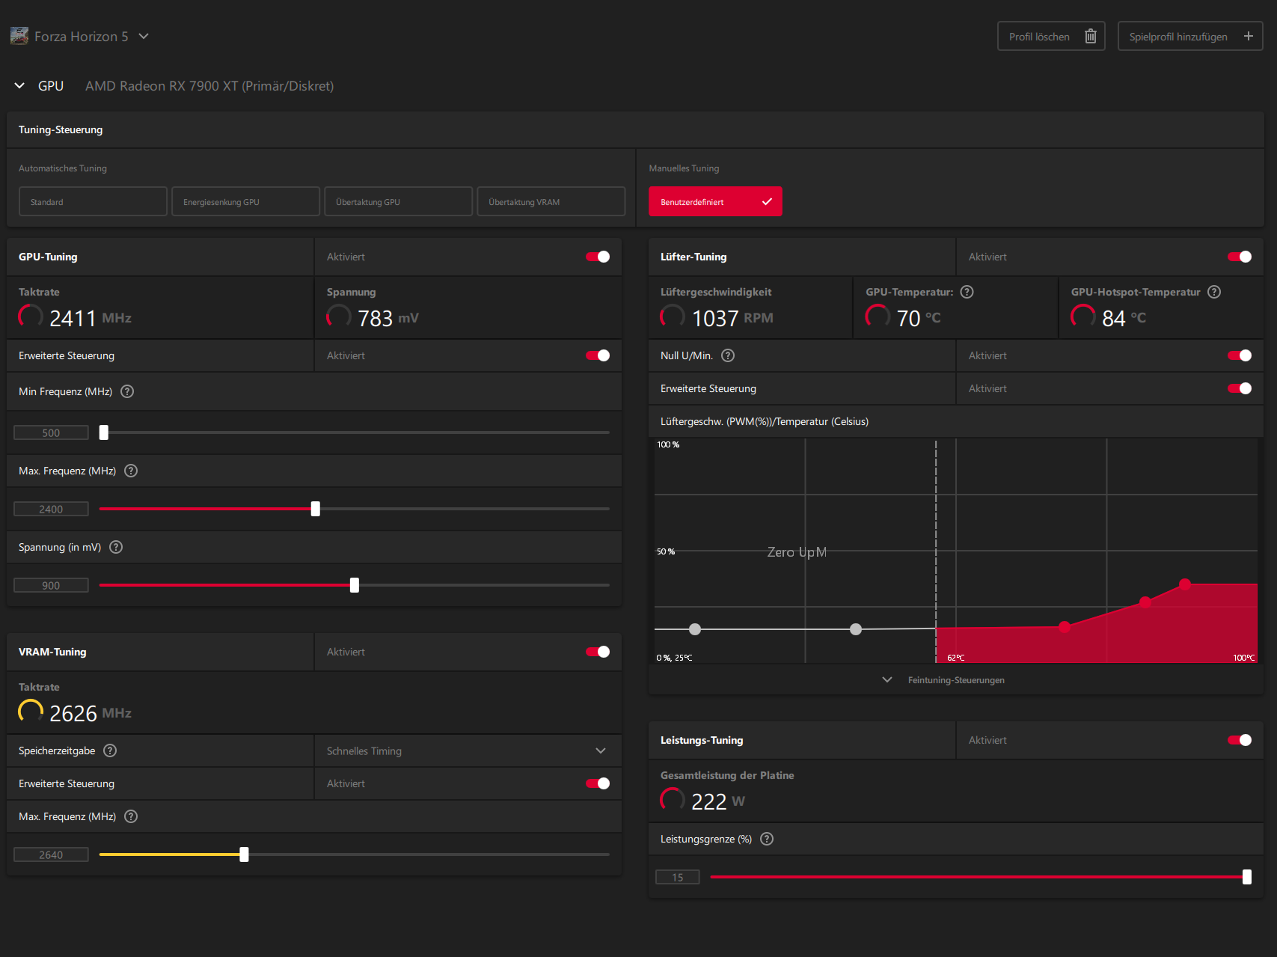Select the Energiesenkung GPU preset
The image size is (1277, 957).
point(245,201)
